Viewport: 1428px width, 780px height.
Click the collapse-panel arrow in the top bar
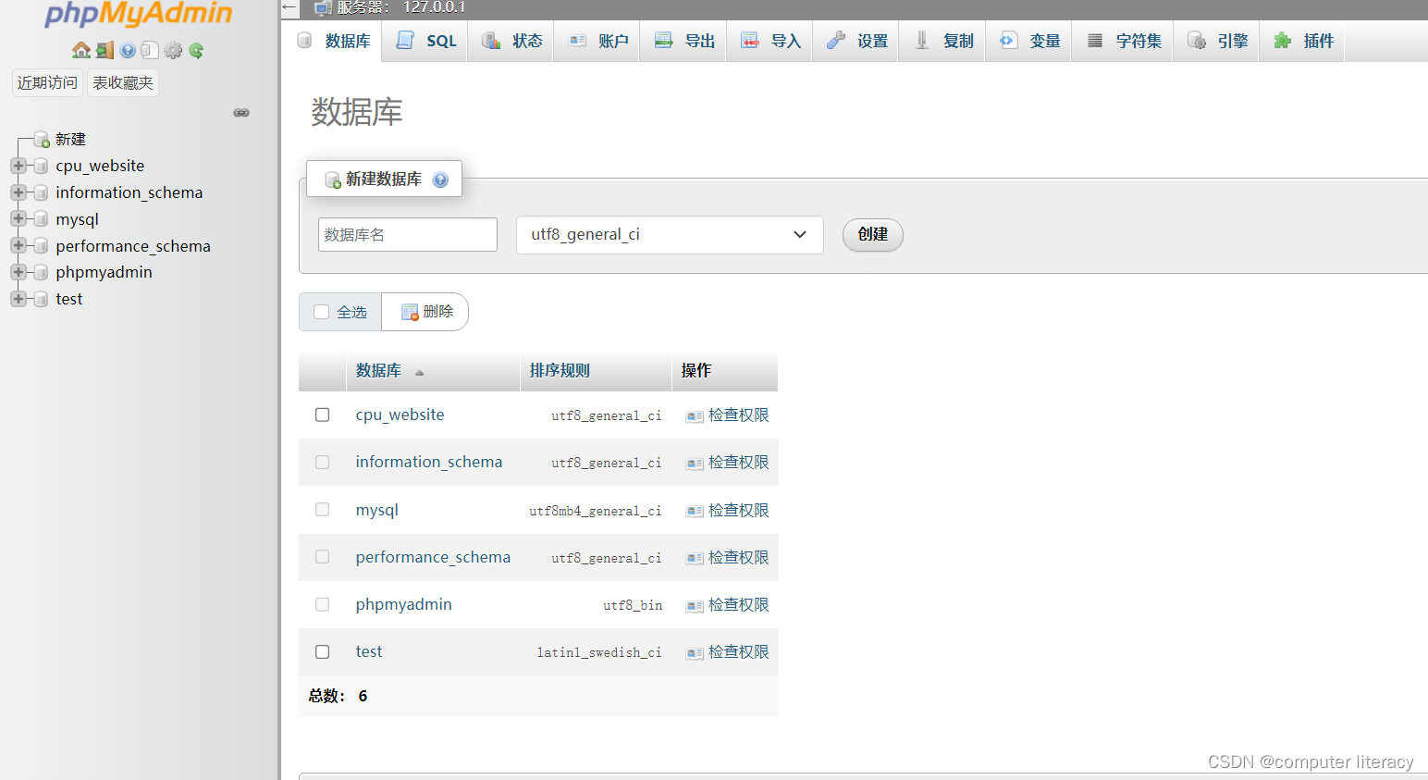coord(289,7)
